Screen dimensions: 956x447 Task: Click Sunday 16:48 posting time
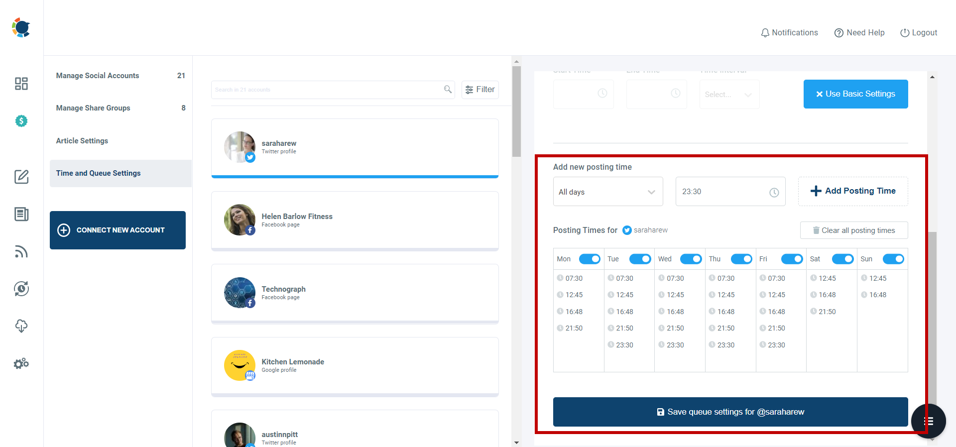[x=874, y=295]
